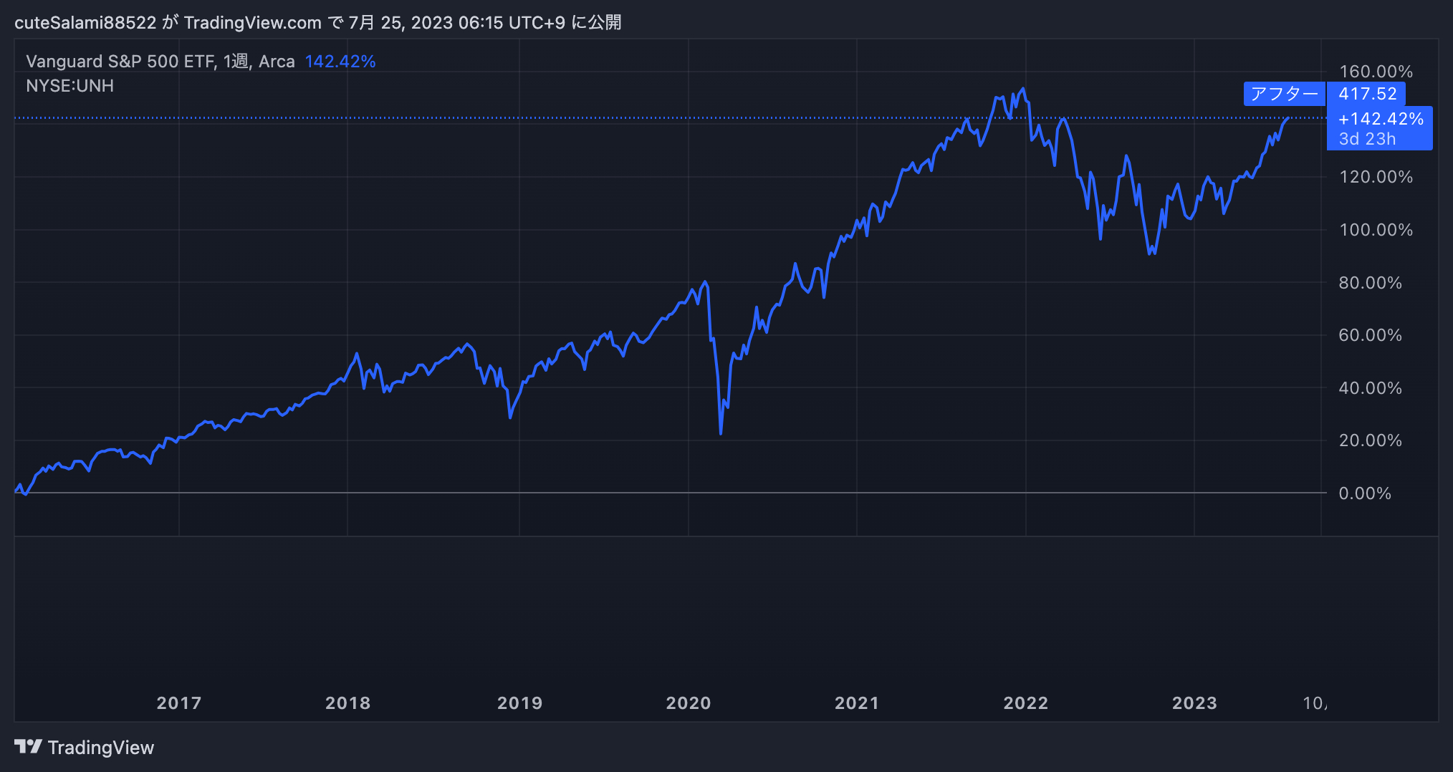Click the 0.00% axis label

tap(1365, 493)
